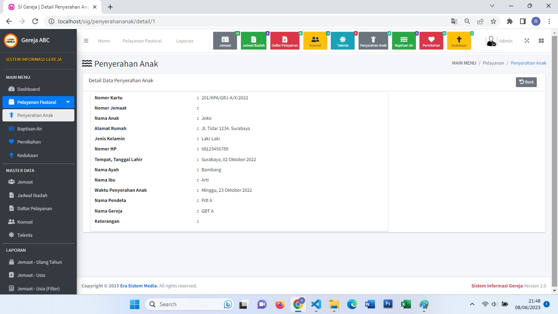Open Microsoft Word from the taskbar
The image size is (558, 314).
[x=370, y=304]
